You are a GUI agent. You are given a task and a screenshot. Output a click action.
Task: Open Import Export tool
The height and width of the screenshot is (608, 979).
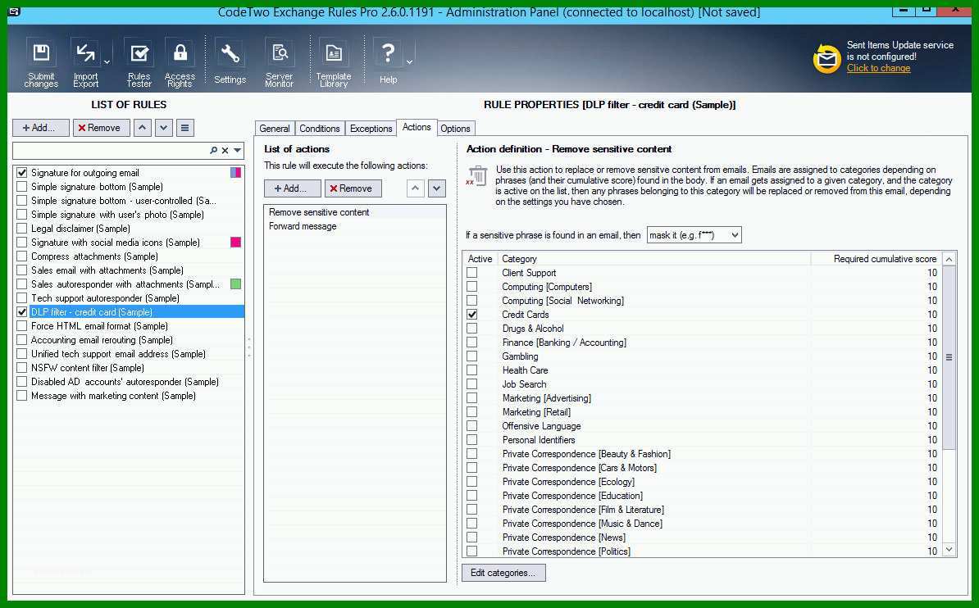tap(85, 62)
